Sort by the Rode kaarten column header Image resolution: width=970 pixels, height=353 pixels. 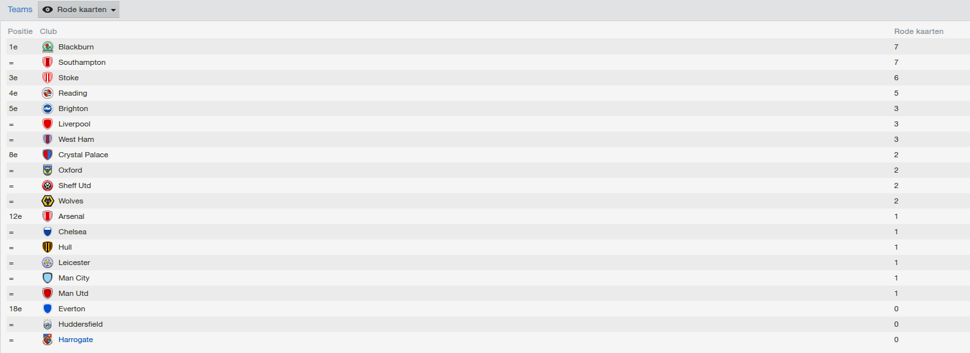click(x=919, y=31)
